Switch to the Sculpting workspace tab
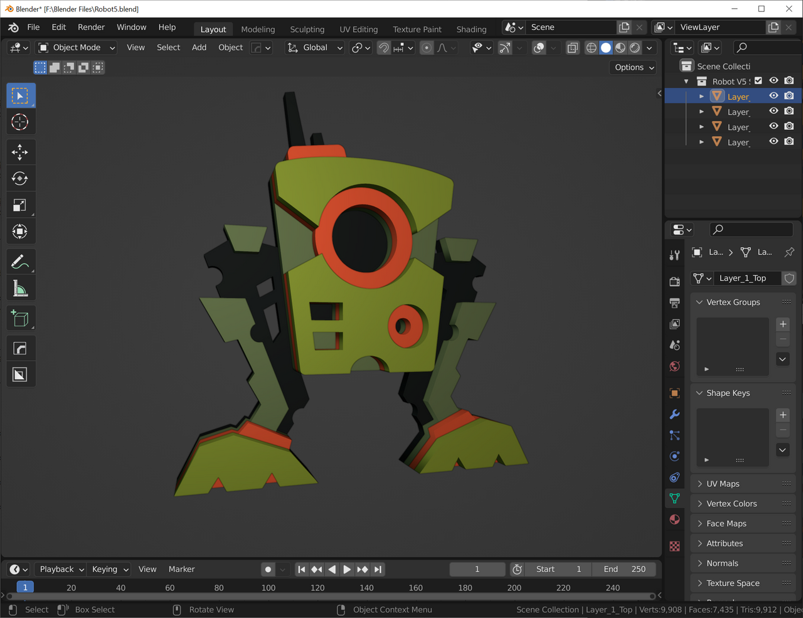 tap(307, 29)
